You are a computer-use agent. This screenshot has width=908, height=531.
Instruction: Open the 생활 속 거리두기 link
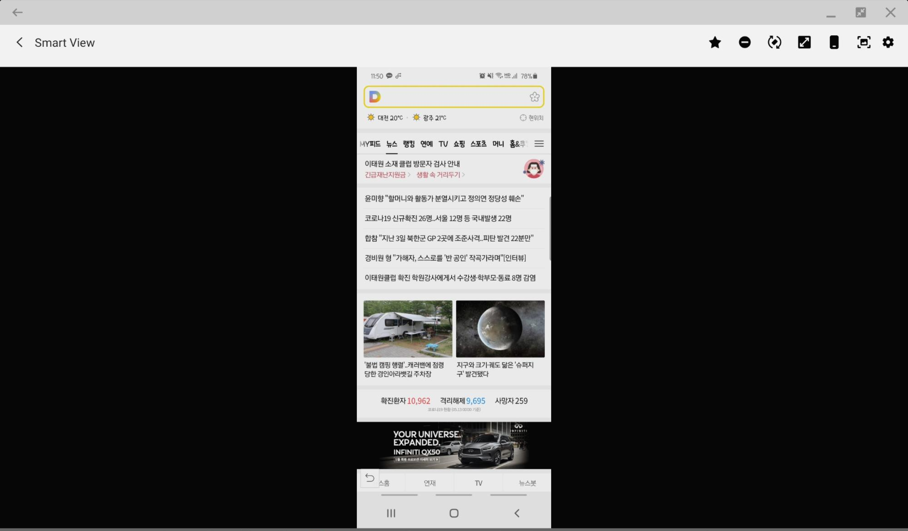[x=439, y=175]
